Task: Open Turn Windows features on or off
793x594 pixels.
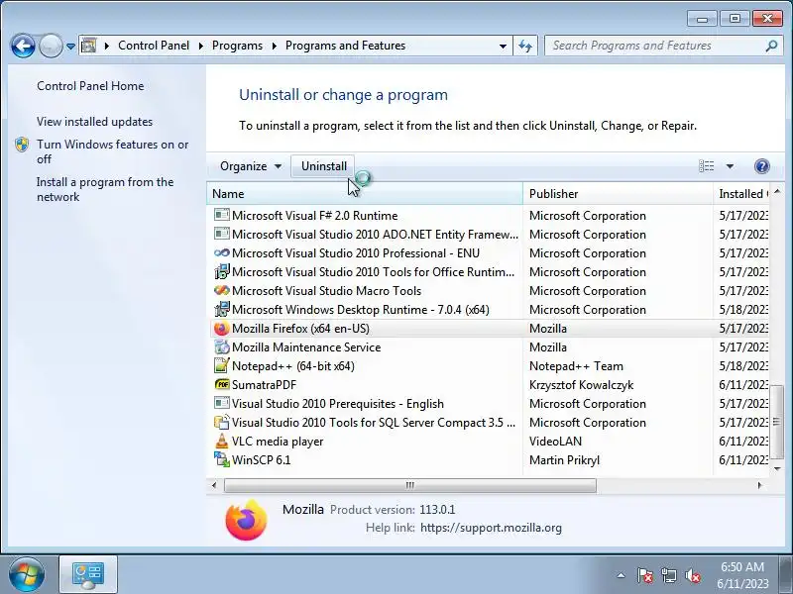Action: click(112, 151)
